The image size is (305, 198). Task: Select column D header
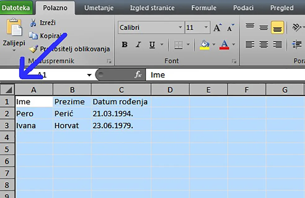pyautogui.click(x=170, y=90)
